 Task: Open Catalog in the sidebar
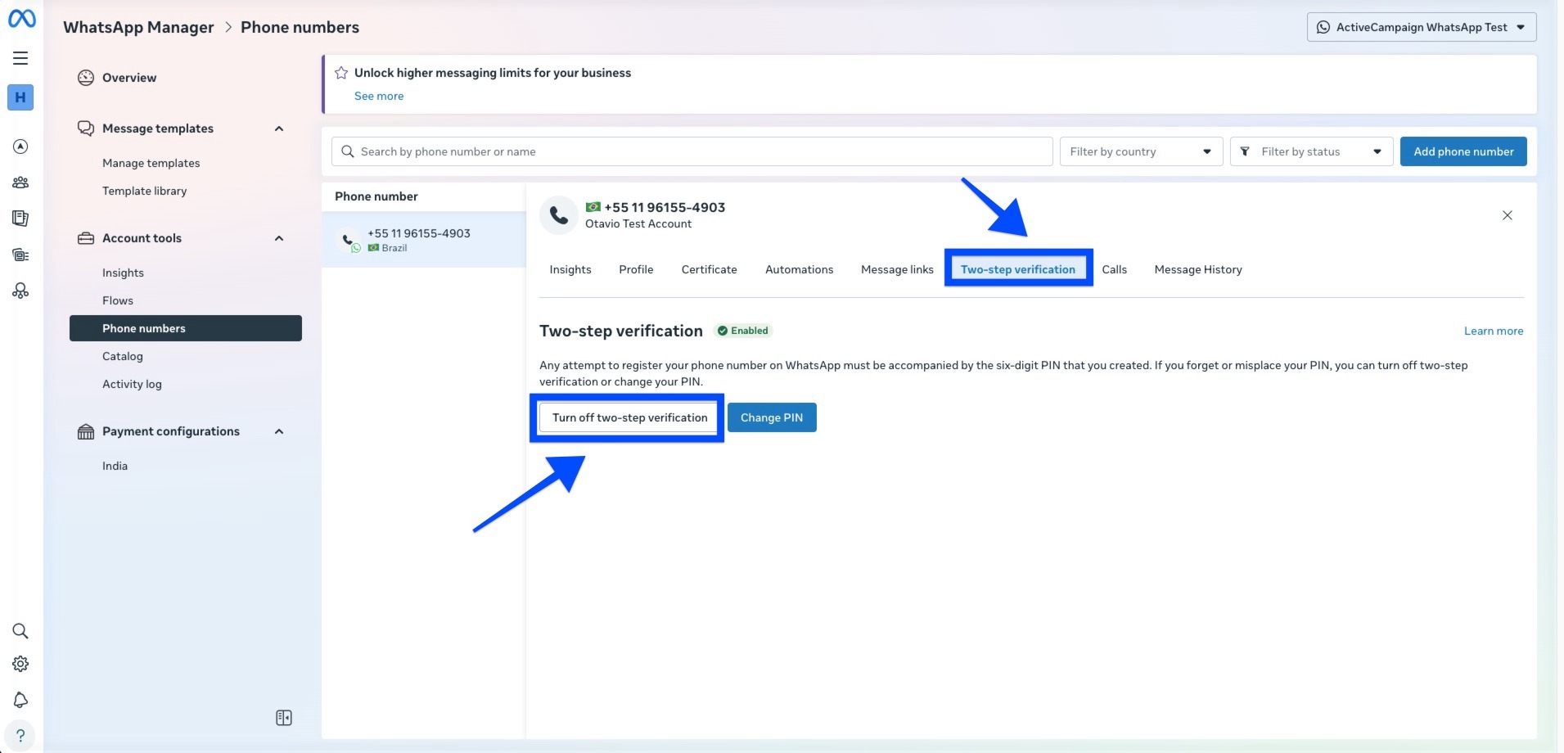pyautogui.click(x=123, y=356)
